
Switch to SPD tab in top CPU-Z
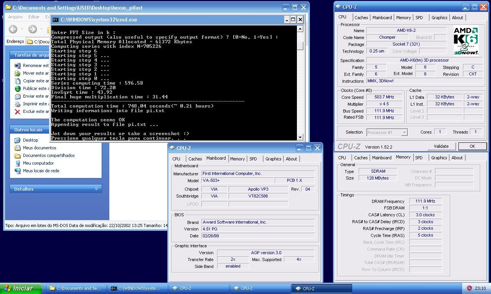(x=419, y=18)
